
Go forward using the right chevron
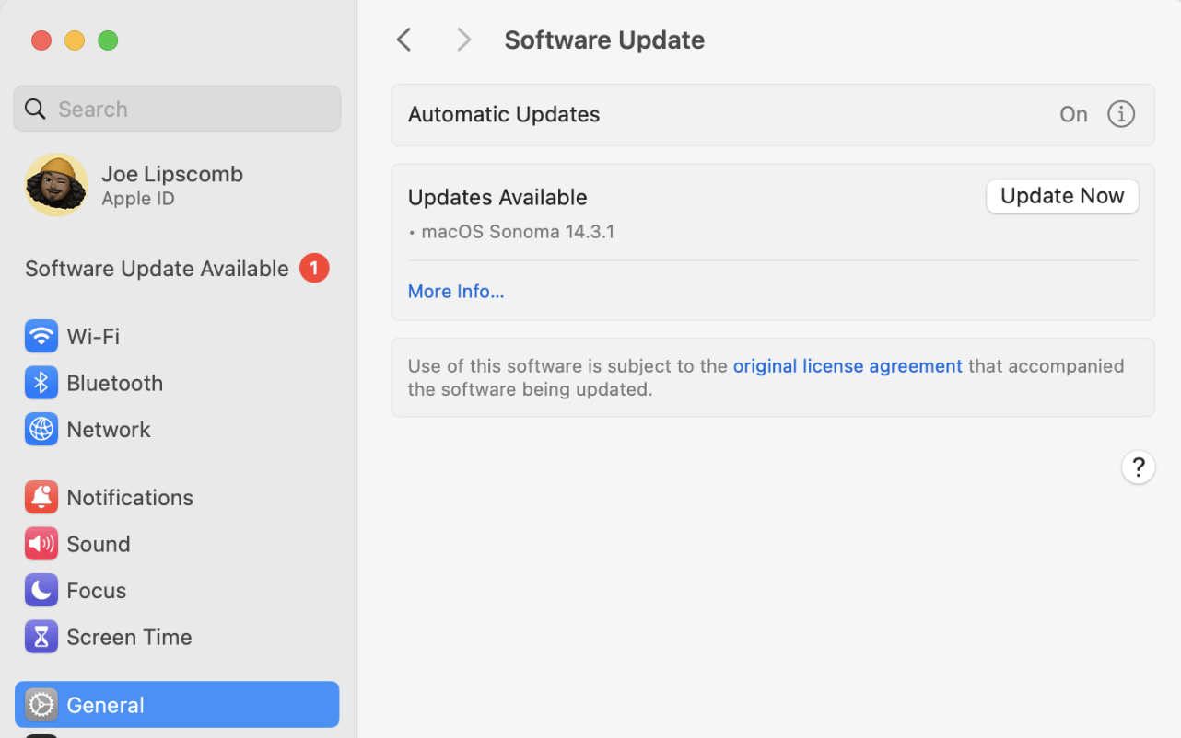[x=463, y=40]
